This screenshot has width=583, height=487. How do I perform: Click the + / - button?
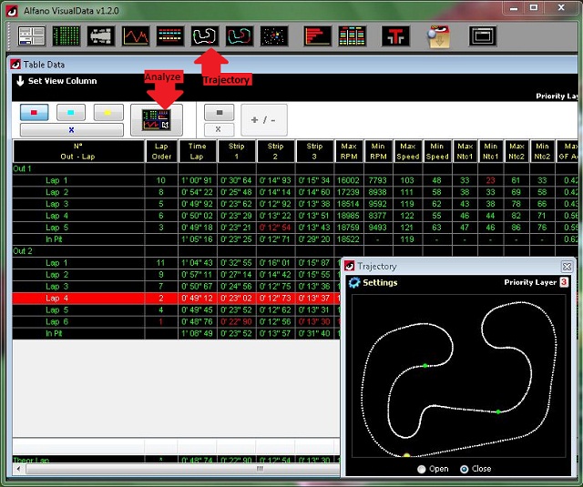tap(264, 120)
